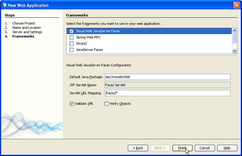
Task: Click the Servlet URL Mapping label
Action: tap(85, 93)
